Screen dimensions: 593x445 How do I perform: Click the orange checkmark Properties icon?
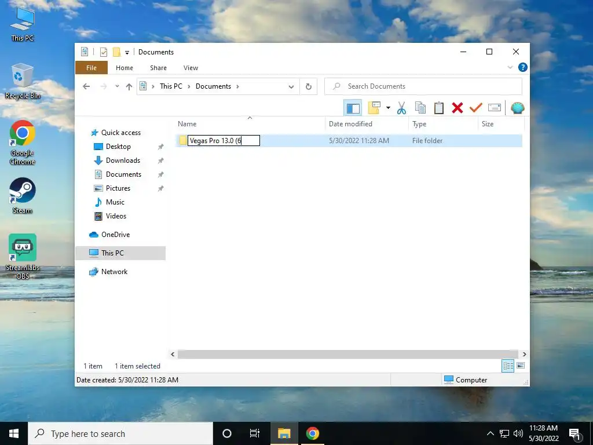[476, 108]
